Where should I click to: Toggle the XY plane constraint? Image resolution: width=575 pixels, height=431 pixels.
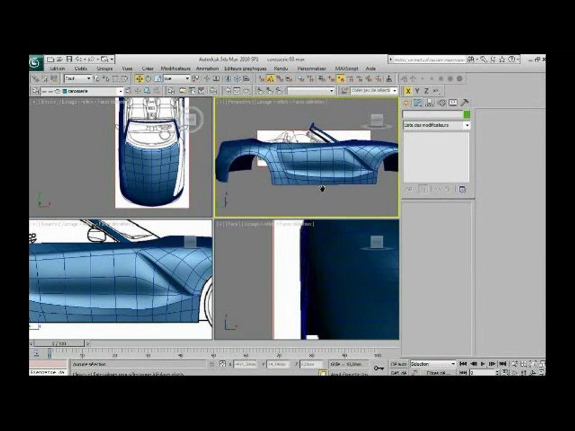click(436, 91)
